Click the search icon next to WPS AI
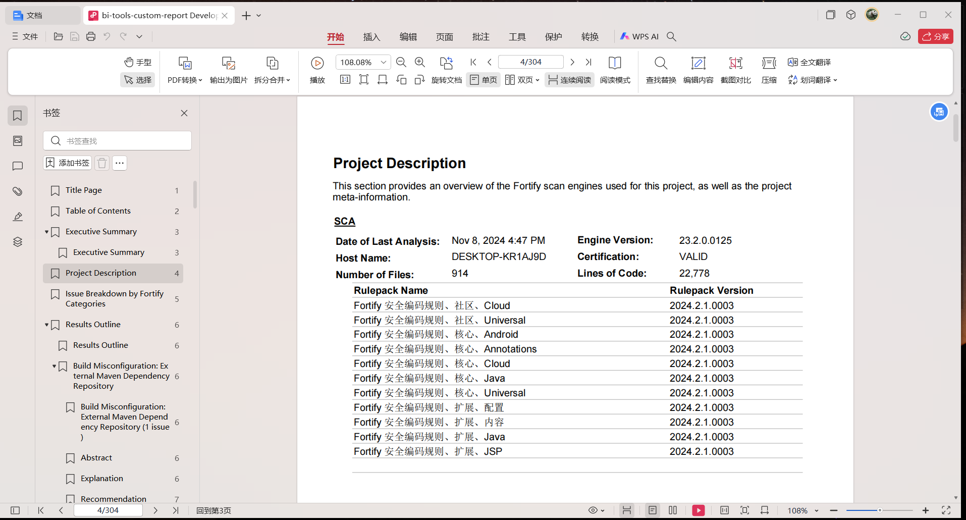The height and width of the screenshot is (520, 966). coord(671,36)
